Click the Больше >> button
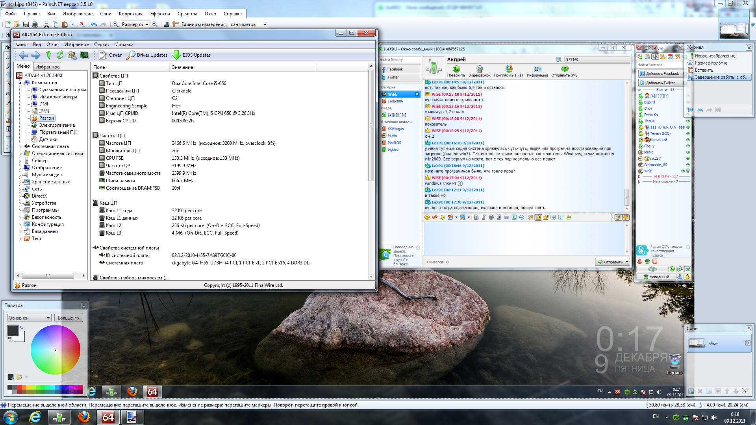This screenshot has height=425, width=756. click(69, 318)
